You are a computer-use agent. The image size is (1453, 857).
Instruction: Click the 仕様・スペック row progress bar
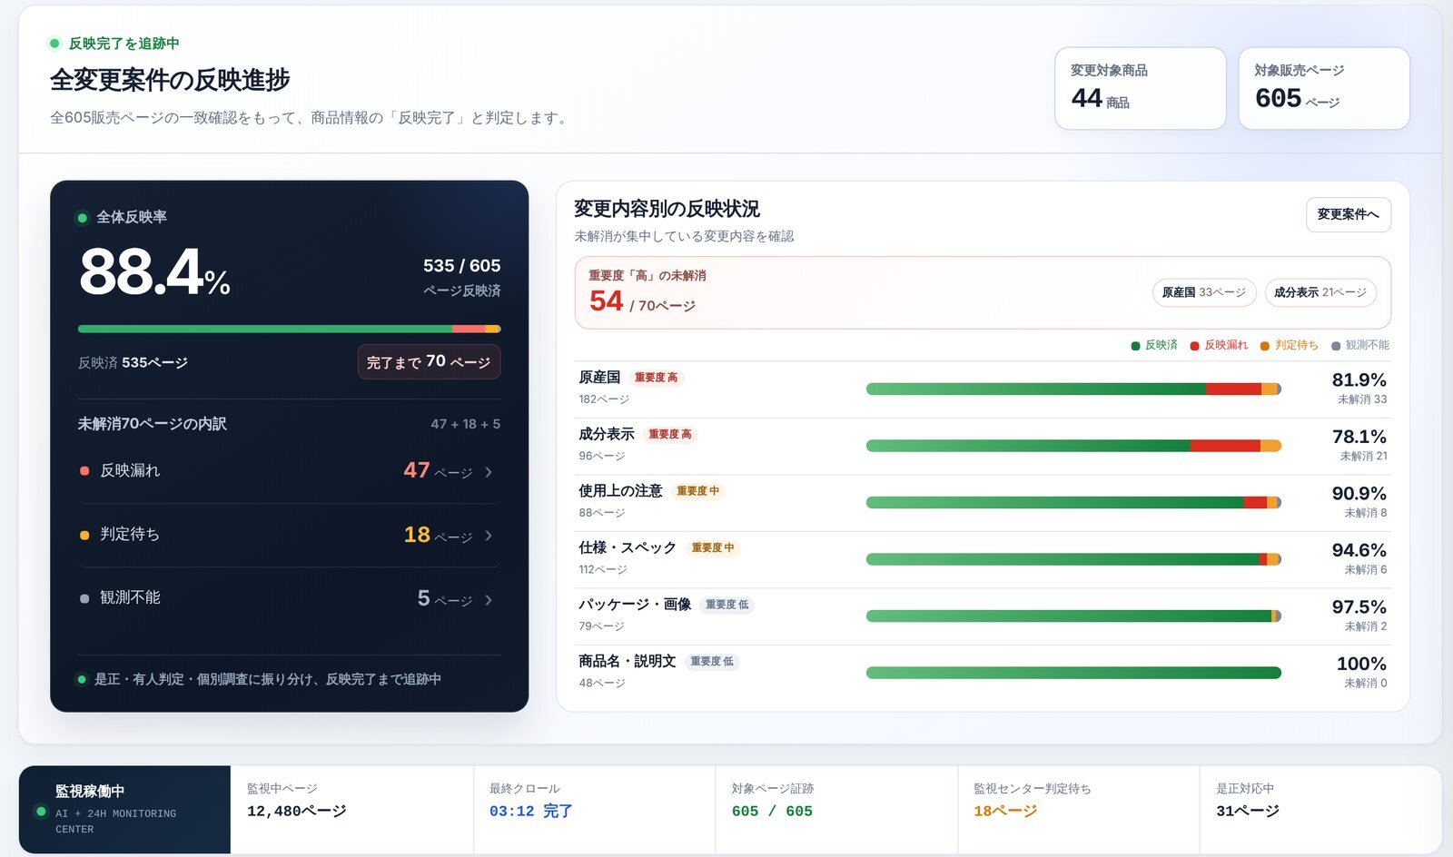pos(1073,559)
